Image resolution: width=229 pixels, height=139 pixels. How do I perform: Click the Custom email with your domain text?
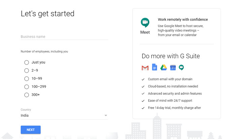tap(170, 79)
